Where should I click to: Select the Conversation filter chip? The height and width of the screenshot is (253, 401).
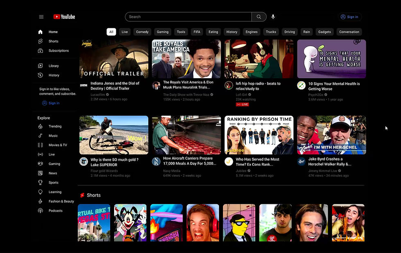pyautogui.click(x=349, y=32)
